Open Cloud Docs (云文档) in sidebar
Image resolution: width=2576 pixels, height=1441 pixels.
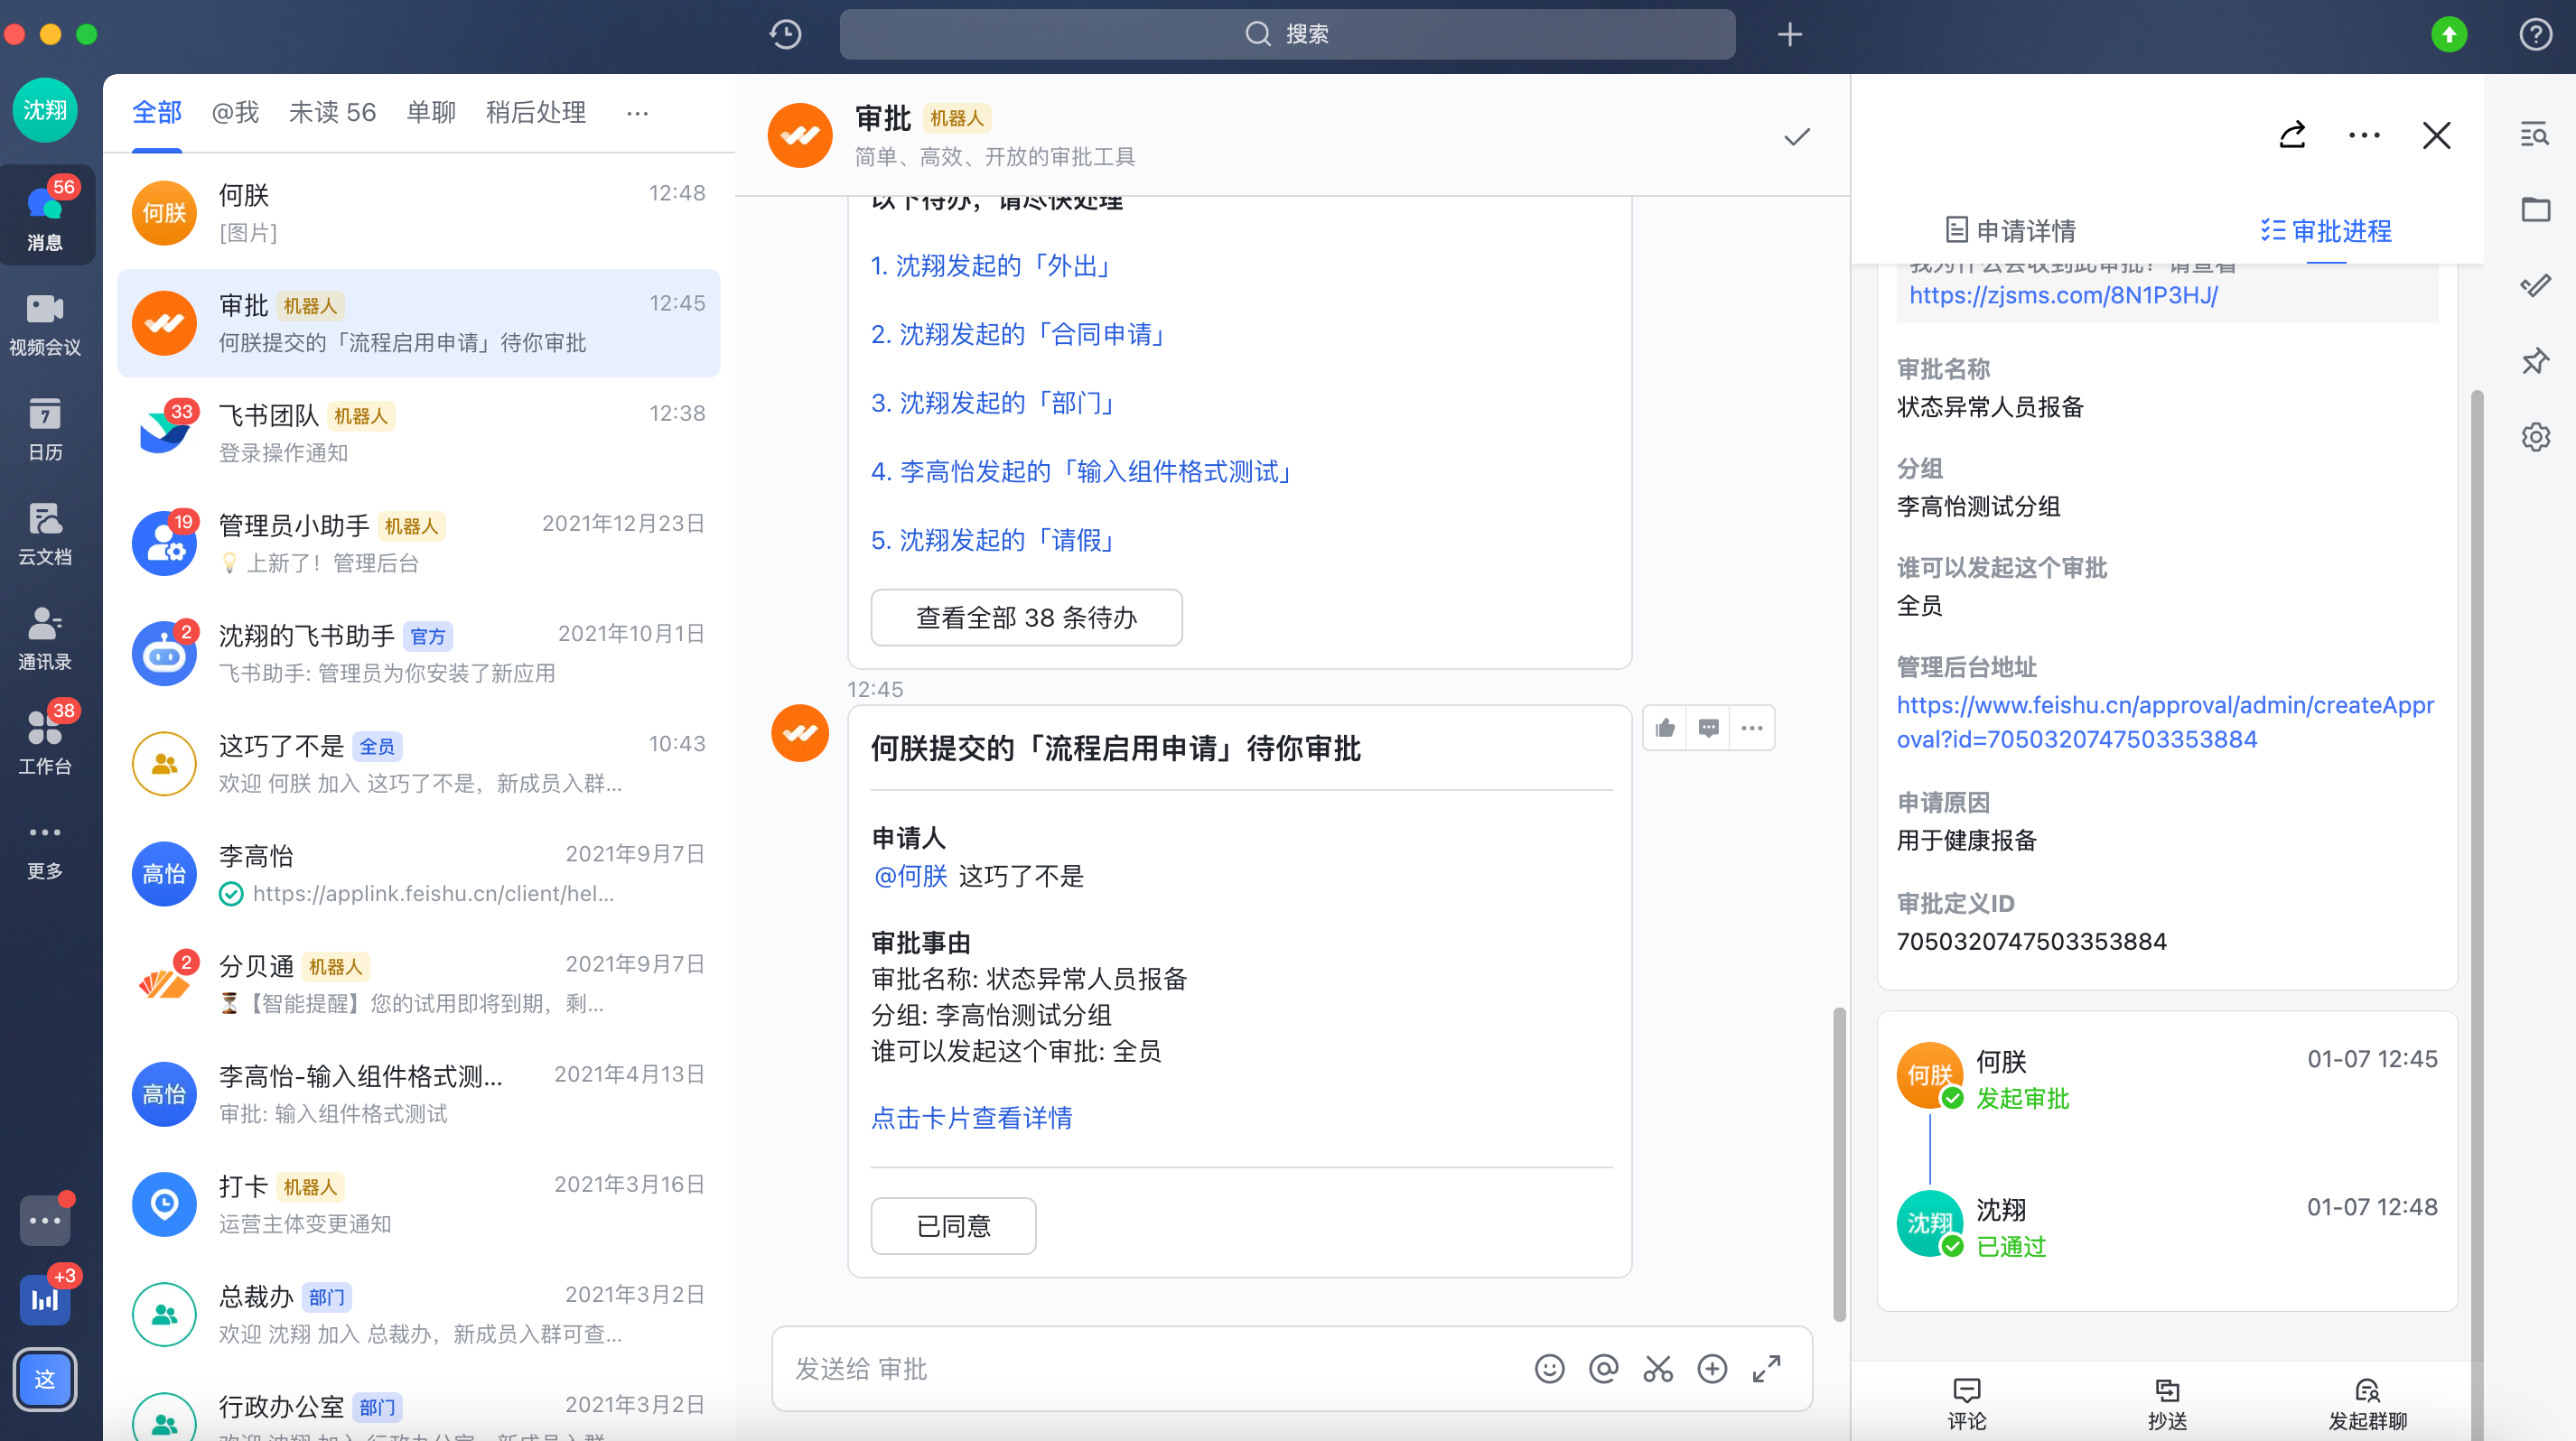[x=45, y=533]
